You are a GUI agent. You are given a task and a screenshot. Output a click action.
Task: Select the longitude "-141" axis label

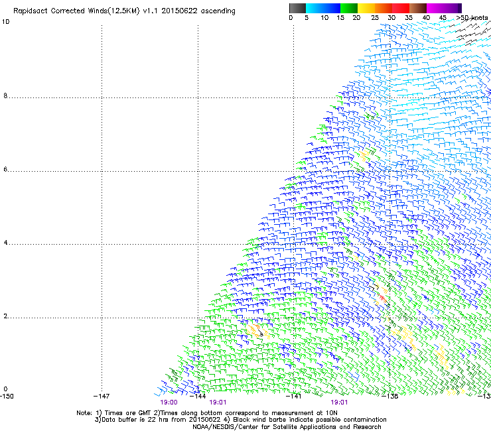pos(293,397)
